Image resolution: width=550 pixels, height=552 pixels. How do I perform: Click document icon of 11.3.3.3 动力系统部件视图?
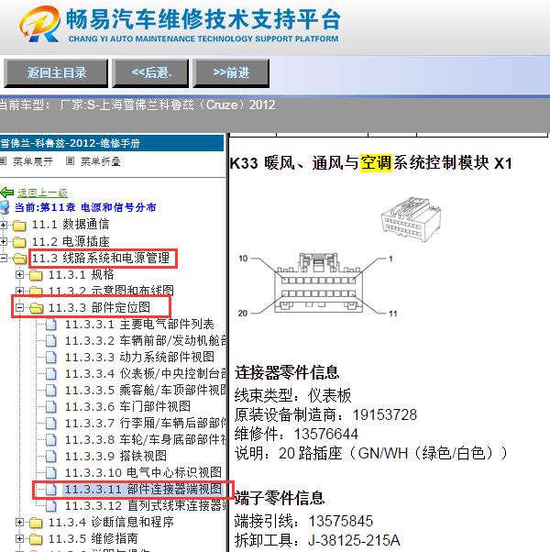(51, 358)
